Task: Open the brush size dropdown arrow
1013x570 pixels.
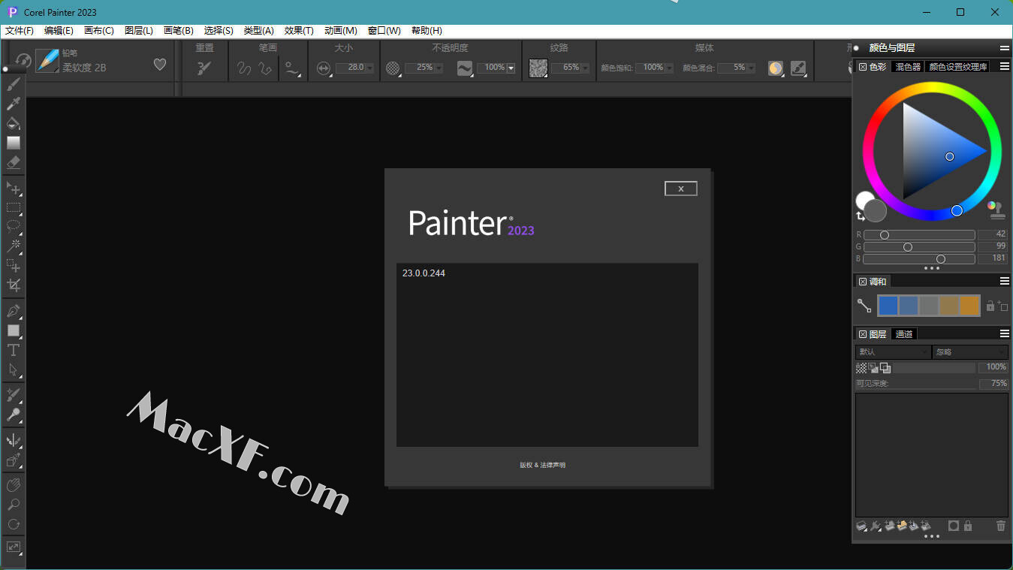Action: click(x=369, y=68)
